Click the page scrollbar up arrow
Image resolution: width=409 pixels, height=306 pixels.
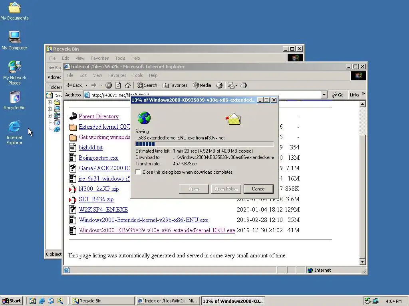point(362,104)
